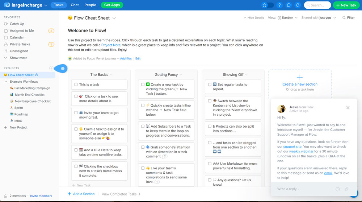
Task: Collapse the Example Workflows folder
Action: pos(6,82)
